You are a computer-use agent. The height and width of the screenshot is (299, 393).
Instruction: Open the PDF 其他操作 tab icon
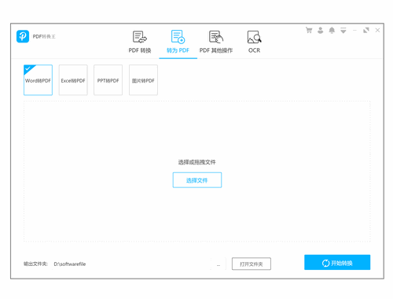[x=216, y=37]
